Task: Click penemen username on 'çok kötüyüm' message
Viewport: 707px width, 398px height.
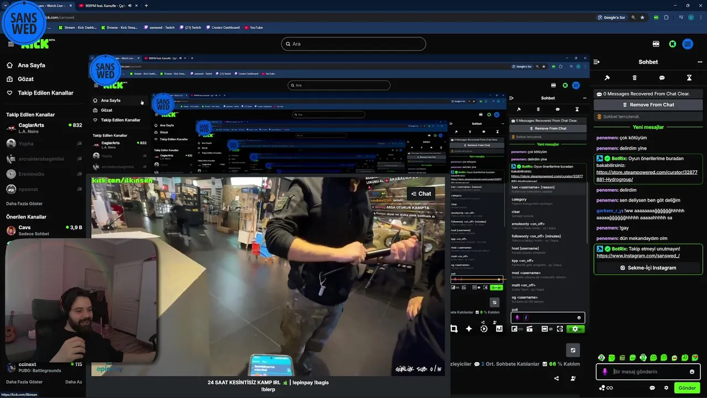Action: coord(606,138)
